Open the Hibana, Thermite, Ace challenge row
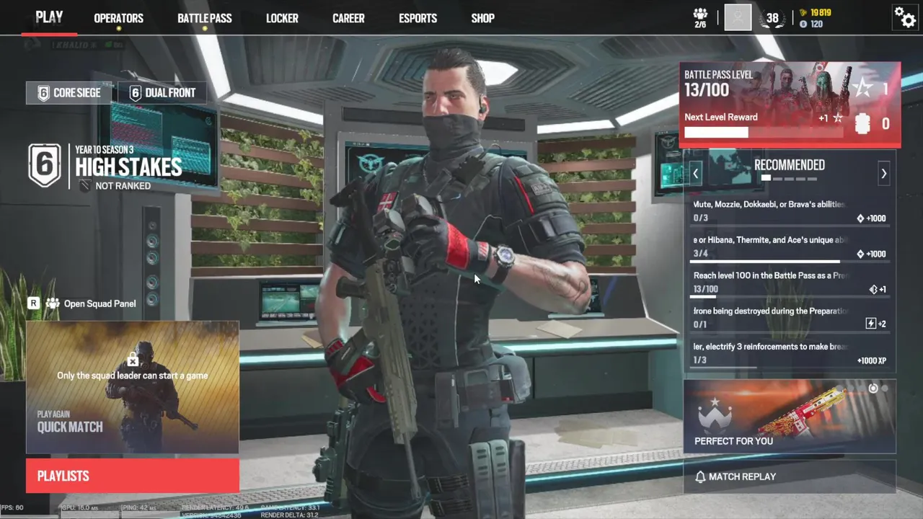This screenshot has width=923, height=519. point(790,247)
